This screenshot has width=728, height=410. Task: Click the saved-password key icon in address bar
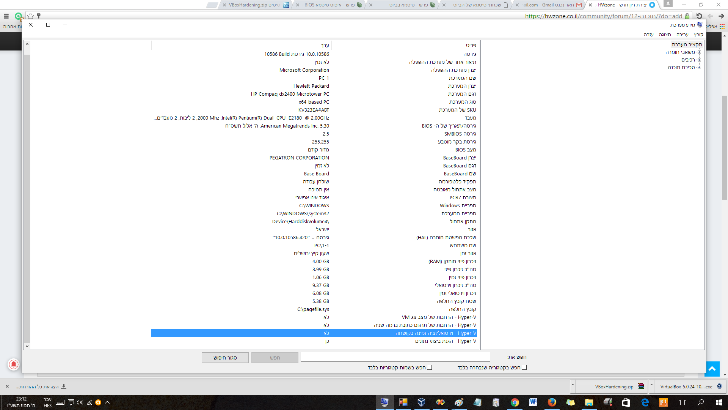(39, 16)
